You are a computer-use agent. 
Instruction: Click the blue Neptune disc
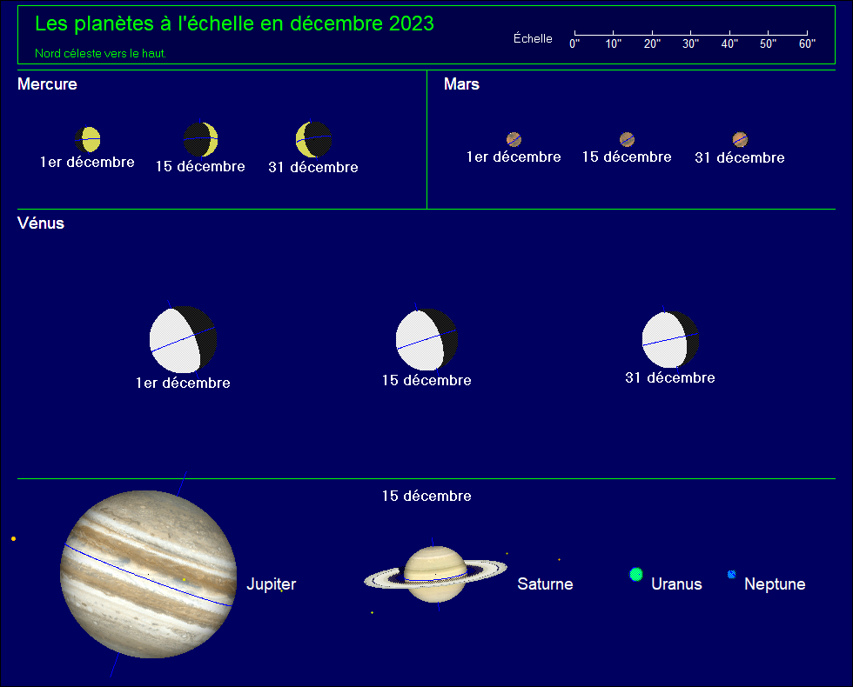pos(732,574)
